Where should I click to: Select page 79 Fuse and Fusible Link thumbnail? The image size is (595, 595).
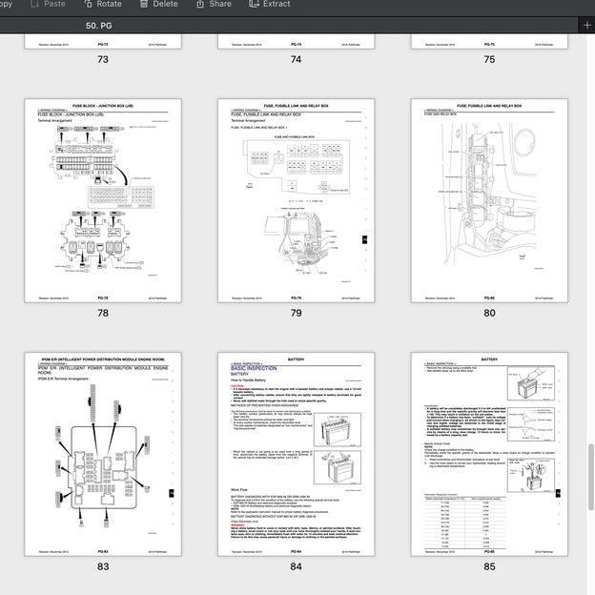[296, 200]
